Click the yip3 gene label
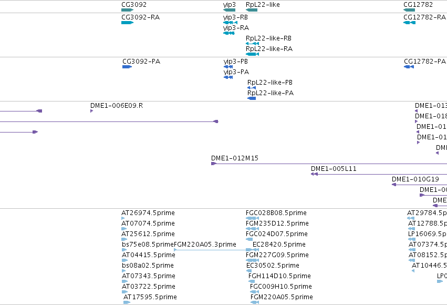 pos(229,5)
